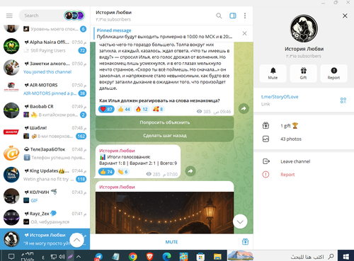This screenshot has height=261, width=354.
Task: Dismiss the pinned message bar
Action: click(x=244, y=33)
